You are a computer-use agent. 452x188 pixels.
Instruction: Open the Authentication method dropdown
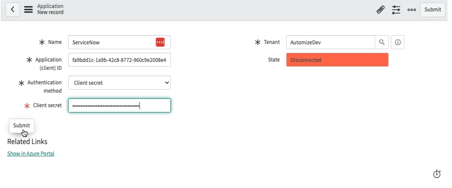(x=119, y=83)
